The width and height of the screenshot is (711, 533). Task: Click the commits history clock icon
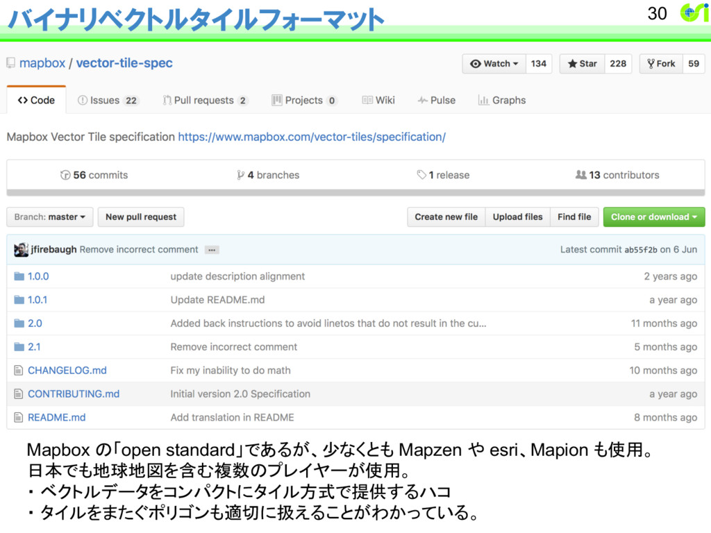click(65, 175)
